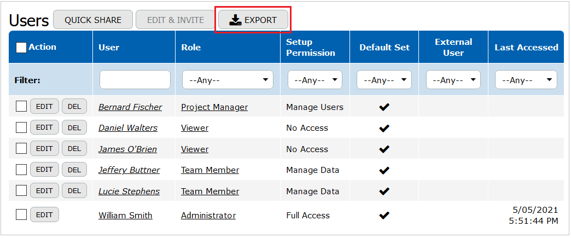Delete the Bernard Fischer user
Viewport: 571px width, 238px height.
pos(74,107)
